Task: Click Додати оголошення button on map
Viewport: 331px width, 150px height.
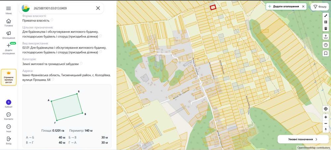Action: (284, 7)
